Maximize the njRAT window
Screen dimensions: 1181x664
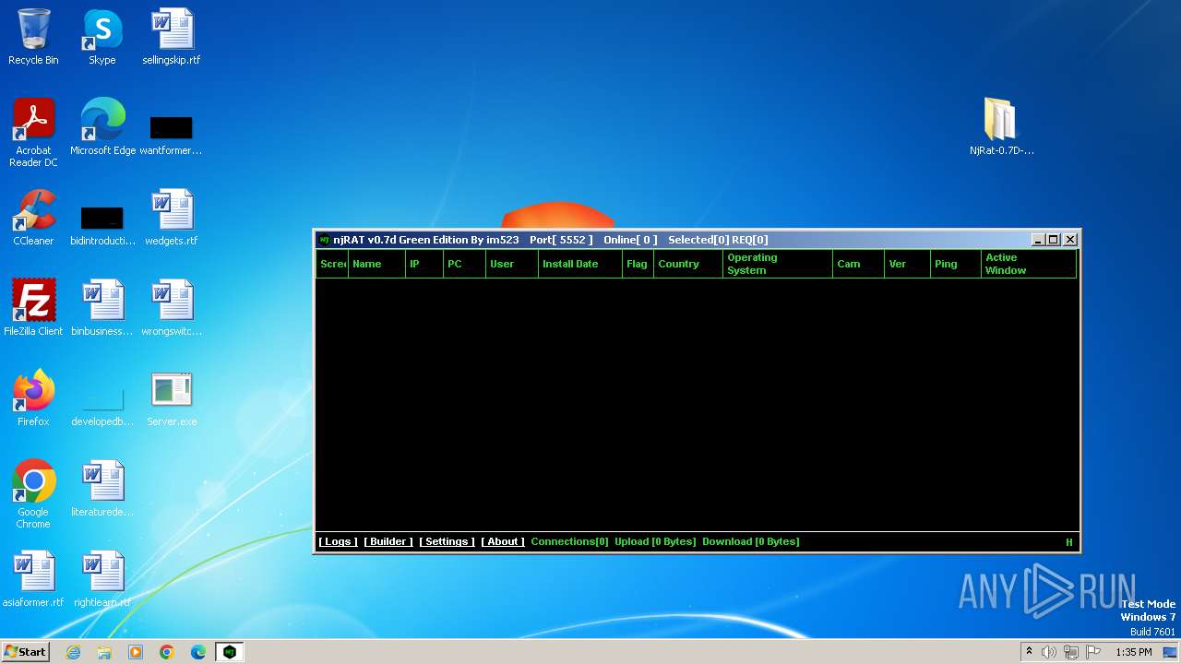(1053, 240)
